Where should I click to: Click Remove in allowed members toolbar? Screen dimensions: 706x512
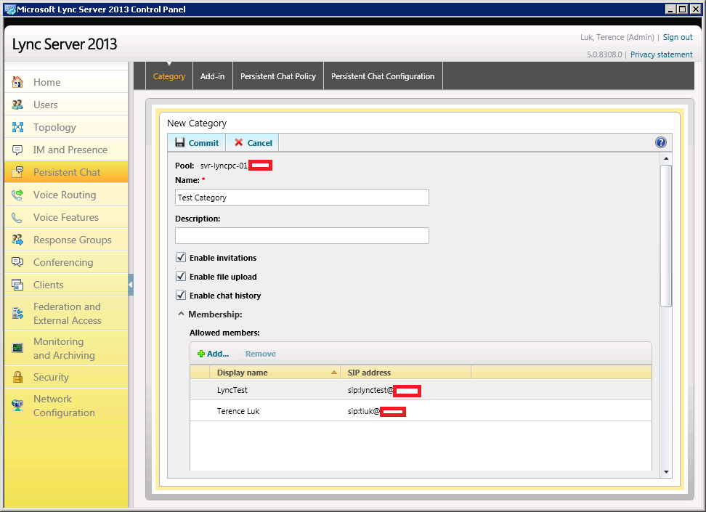coord(261,354)
